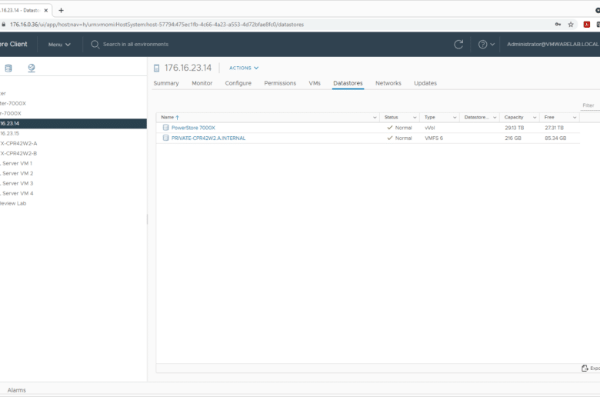Click the refresh icon in header
Viewport: 600px width, 397px height.
point(458,45)
